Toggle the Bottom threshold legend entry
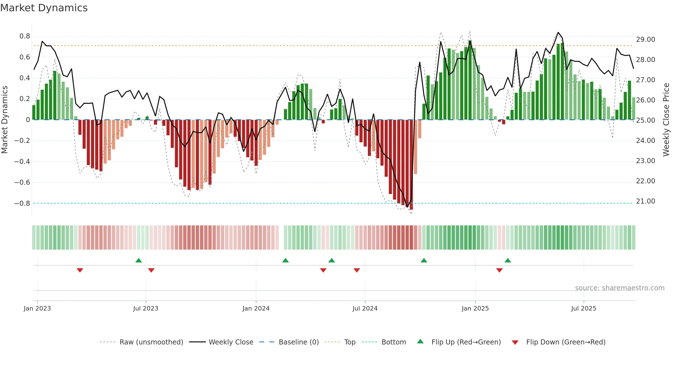Screen dimensions: 674x379 tap(384, 342)
